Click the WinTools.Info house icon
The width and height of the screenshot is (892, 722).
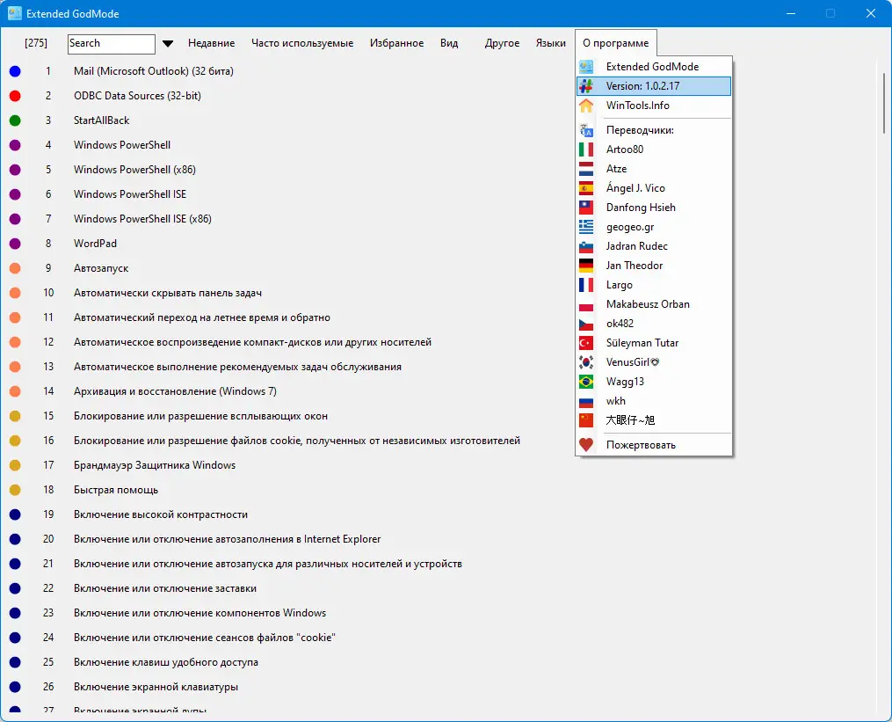click(x=586, y=106)
